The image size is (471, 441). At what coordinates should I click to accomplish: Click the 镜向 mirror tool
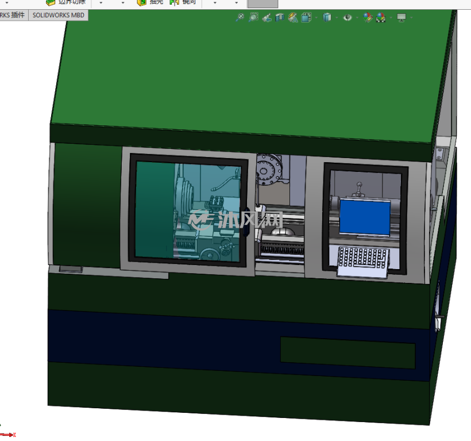(x=183, y=2)
